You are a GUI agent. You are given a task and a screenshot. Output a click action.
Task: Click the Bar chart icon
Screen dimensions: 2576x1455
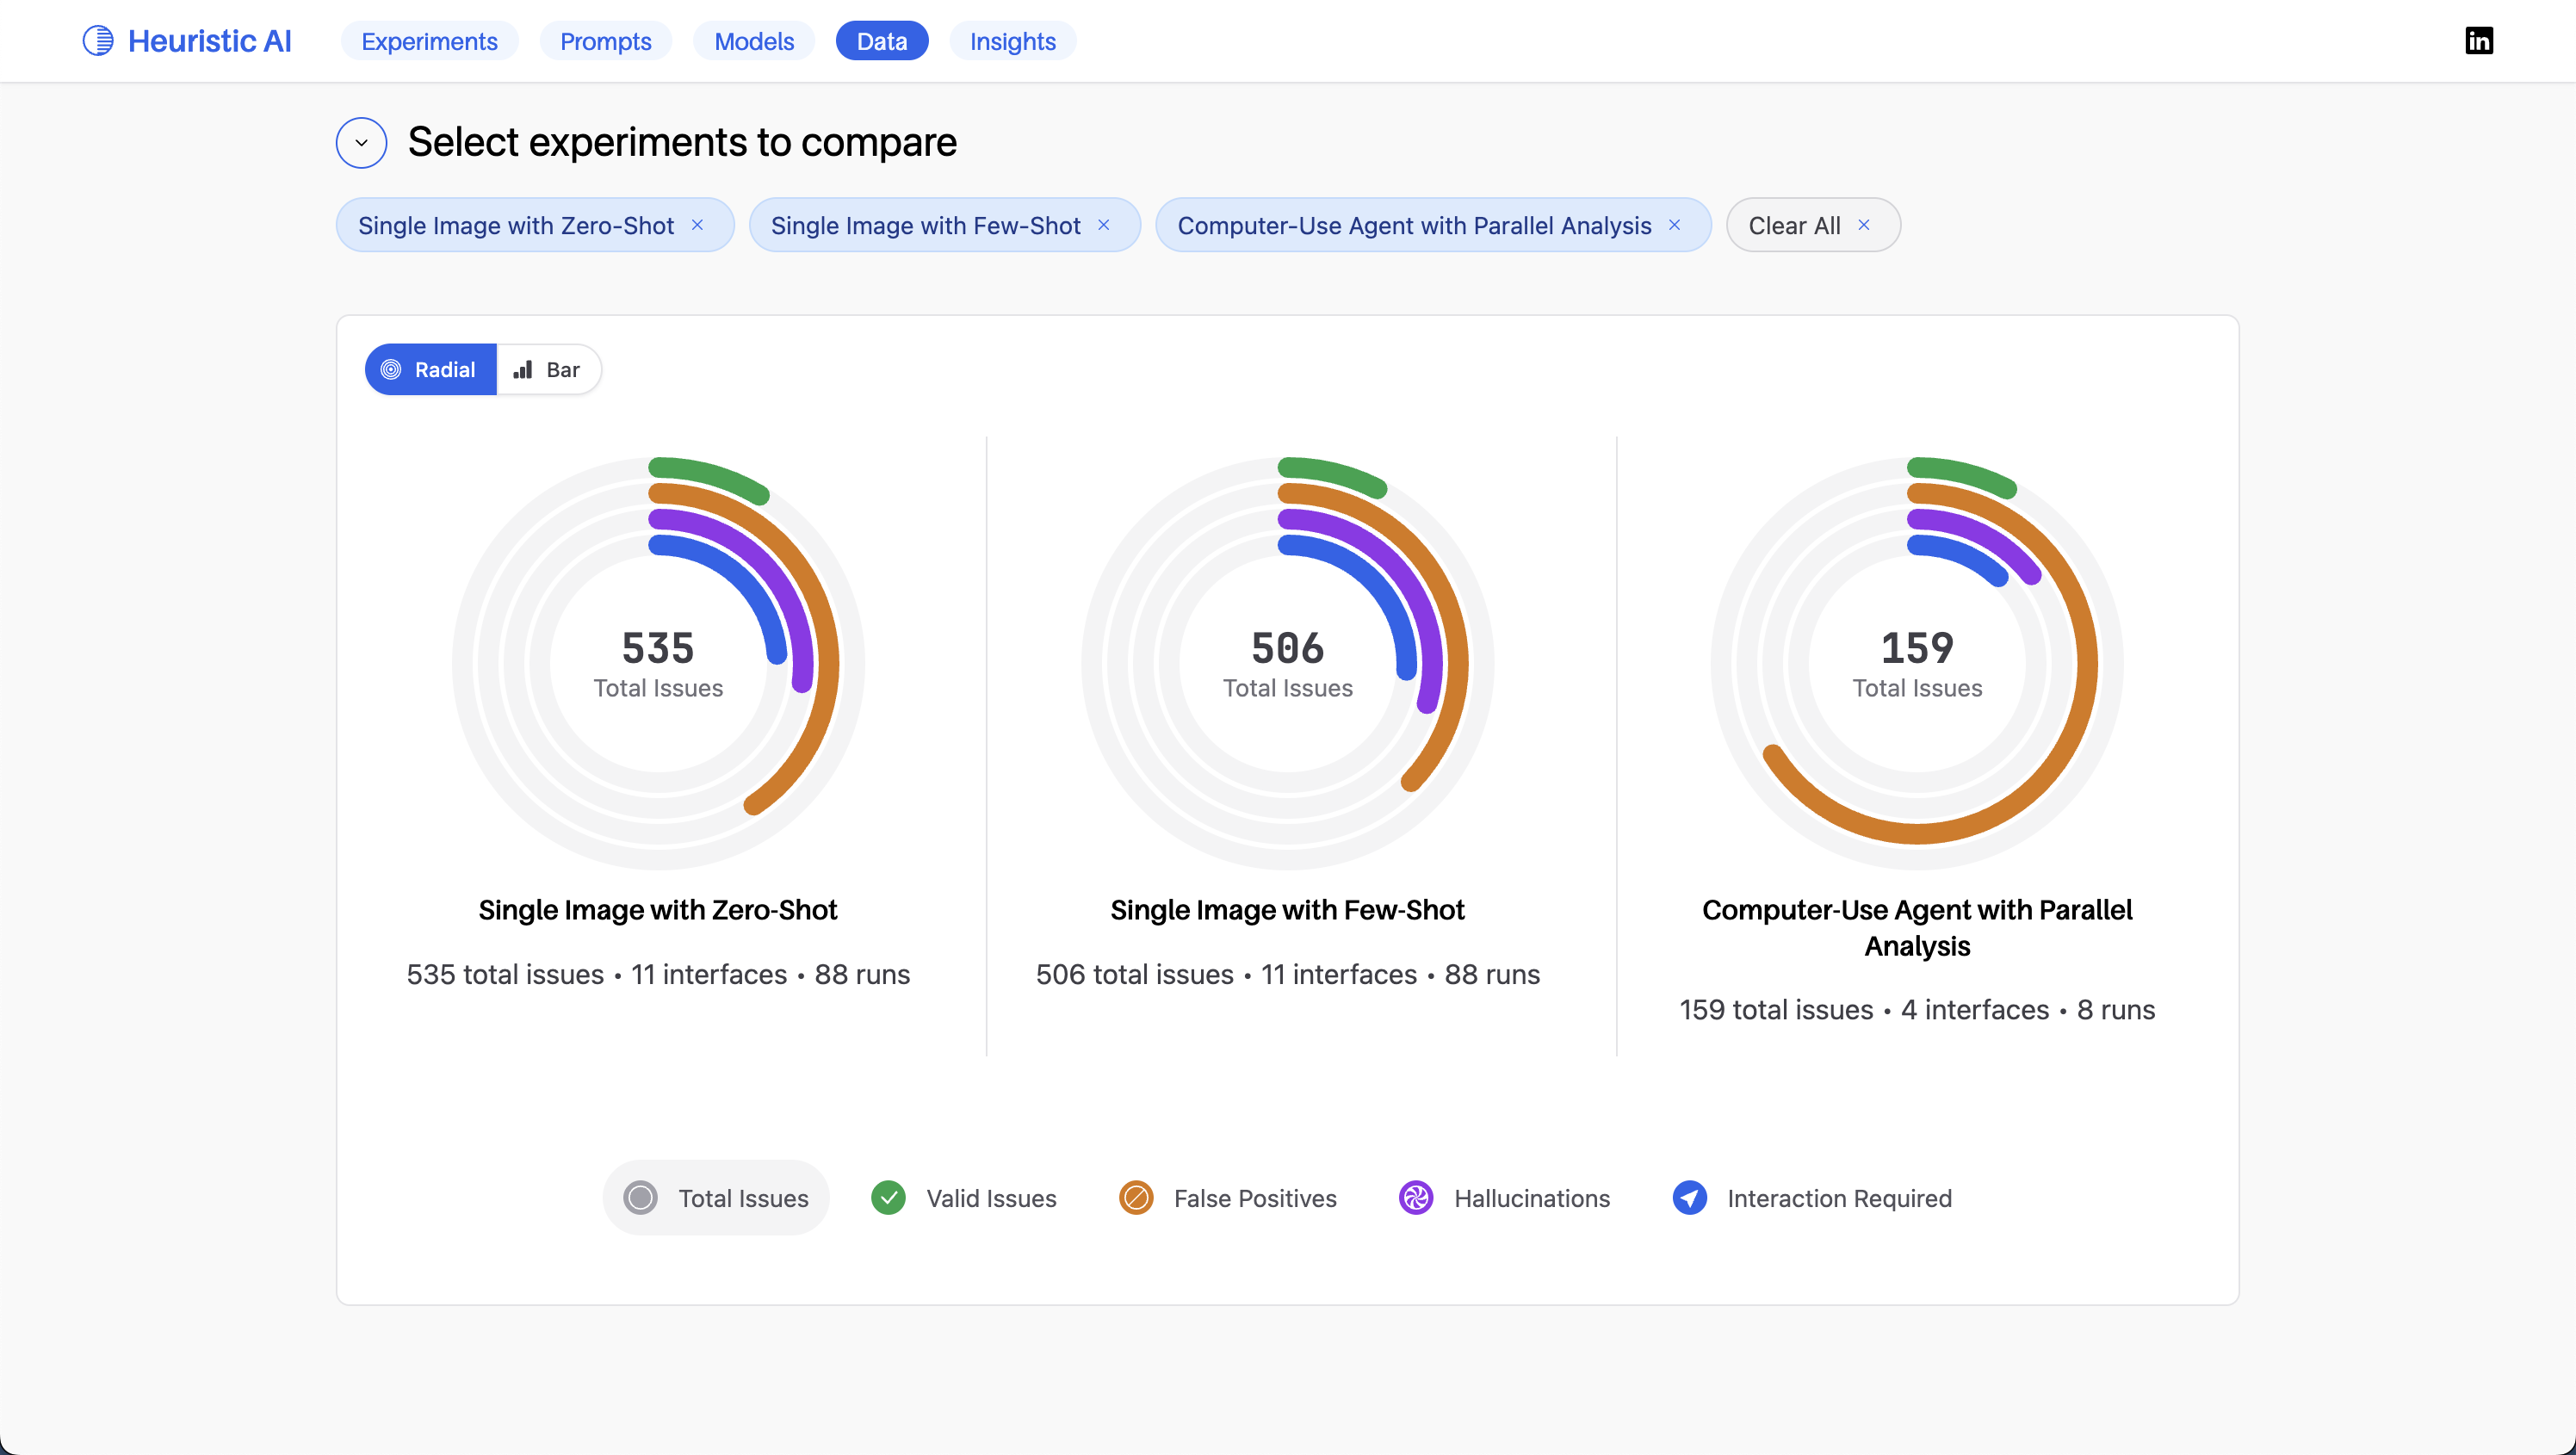click(522, 370)
